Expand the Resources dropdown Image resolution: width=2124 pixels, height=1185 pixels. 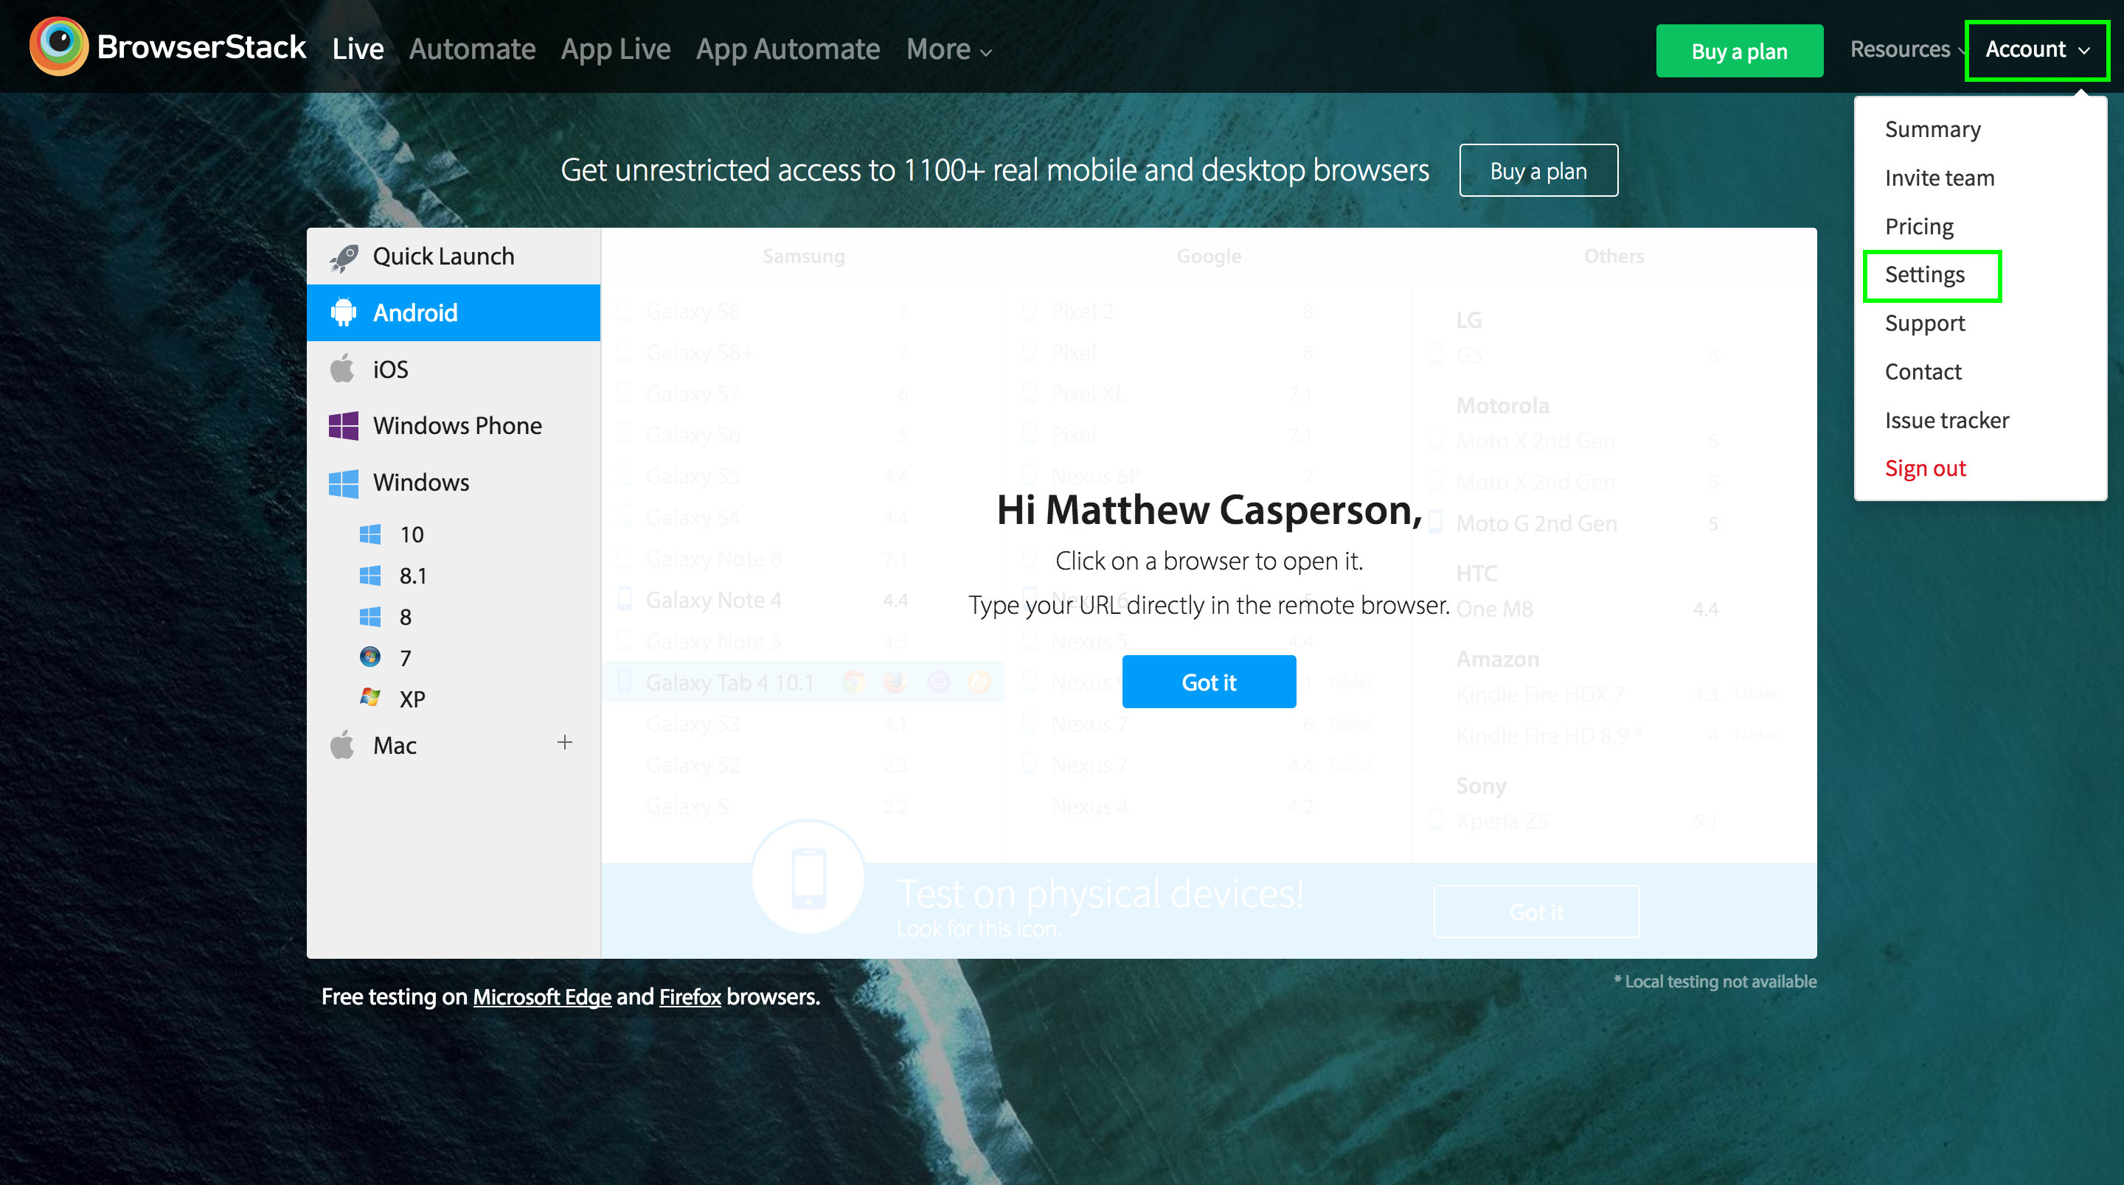(x=1906, y=49)
